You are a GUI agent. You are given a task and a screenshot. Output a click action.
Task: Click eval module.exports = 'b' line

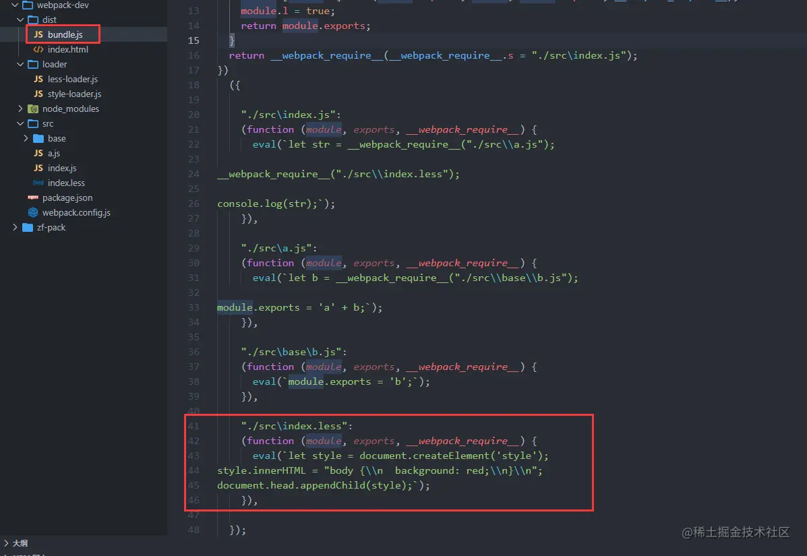340,381
